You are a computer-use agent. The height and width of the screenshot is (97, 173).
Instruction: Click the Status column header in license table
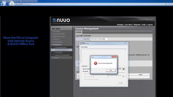pyautogui.click(x=141, y=75)
